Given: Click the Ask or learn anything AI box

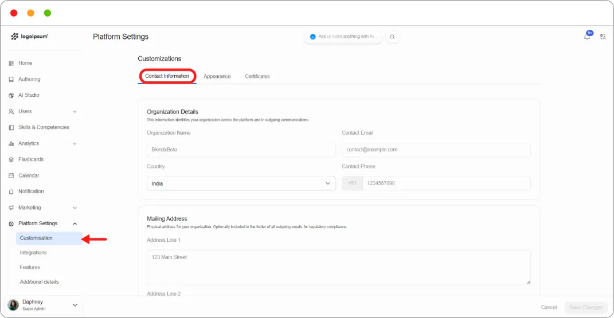Looking at the screenshot, I should (x=343, y=37).
